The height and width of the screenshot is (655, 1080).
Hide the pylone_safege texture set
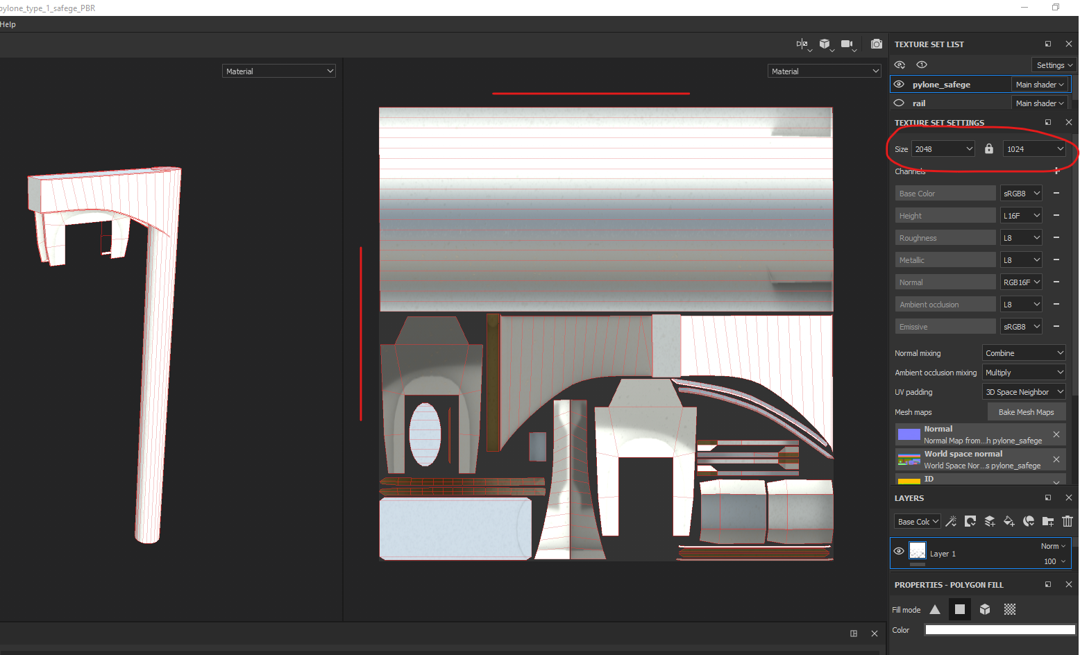pyautogui.click(x=899, y=84)
